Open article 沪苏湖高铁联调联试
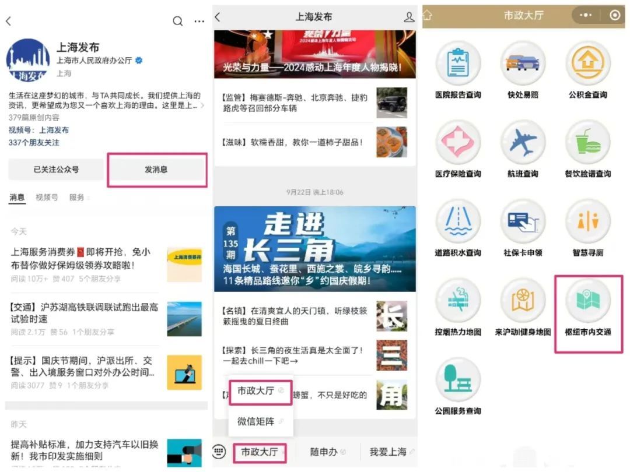 click(x=106, y=319)
